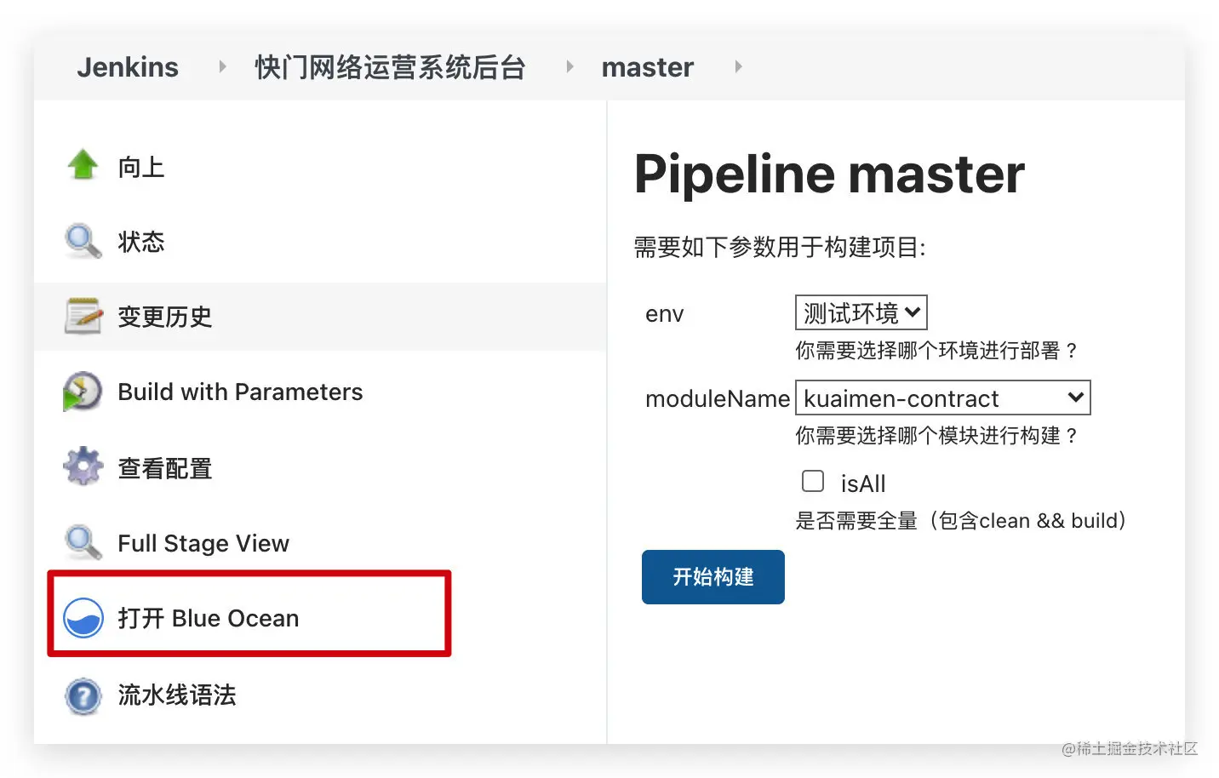This screenshot has width=1219, height=778.
Task: Click the question mark icon beside 流水线语法
Action: pyautogui.click(x=83, y=695)
